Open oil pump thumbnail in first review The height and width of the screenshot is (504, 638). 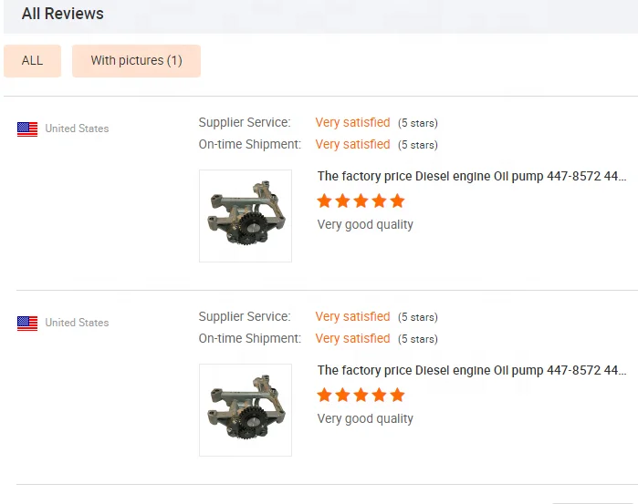click(246, 216)
